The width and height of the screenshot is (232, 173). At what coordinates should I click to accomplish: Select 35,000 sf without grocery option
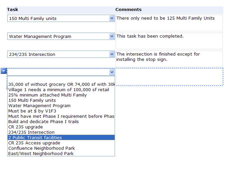coord(61,84)
